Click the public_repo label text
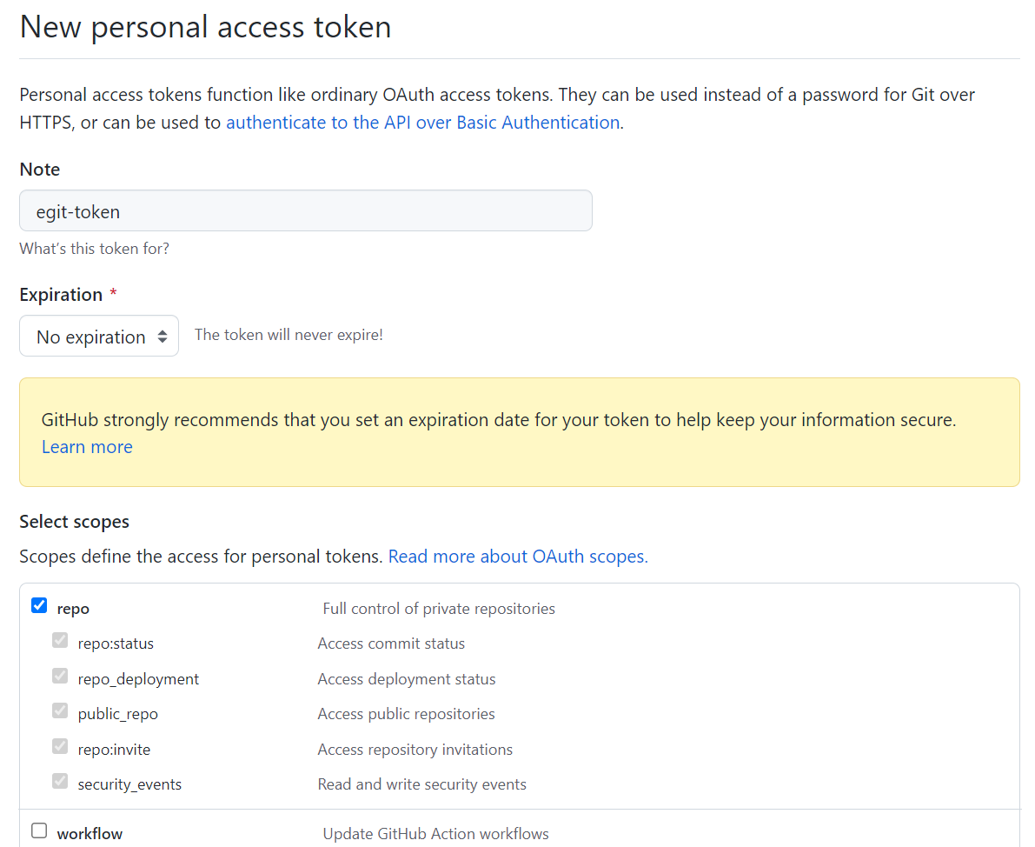The width and height of the screenshot is (1035, 847). point(118,714)
